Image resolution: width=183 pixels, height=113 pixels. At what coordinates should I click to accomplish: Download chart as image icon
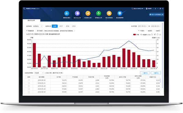point(160,35)
